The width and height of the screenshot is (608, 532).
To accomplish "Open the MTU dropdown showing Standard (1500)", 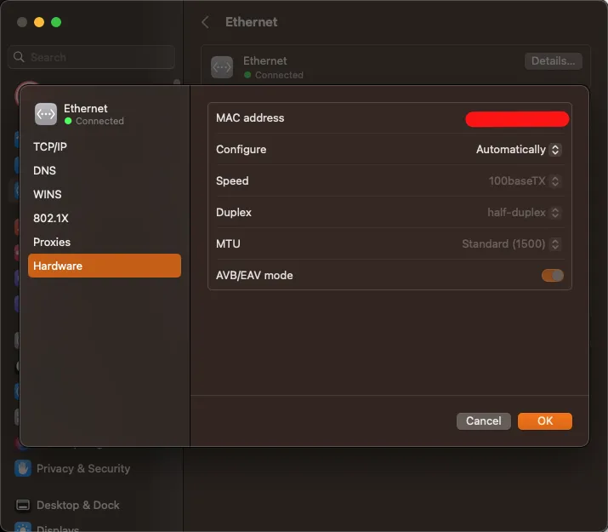I will pyautogui.click(x=511, y=243).
